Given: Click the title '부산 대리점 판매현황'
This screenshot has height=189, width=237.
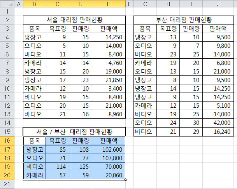Looking at the screenshot, I should click(184, 20).
